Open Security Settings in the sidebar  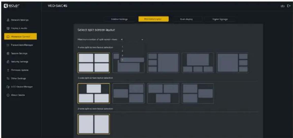pyautogui.click(x=20, y=62)
